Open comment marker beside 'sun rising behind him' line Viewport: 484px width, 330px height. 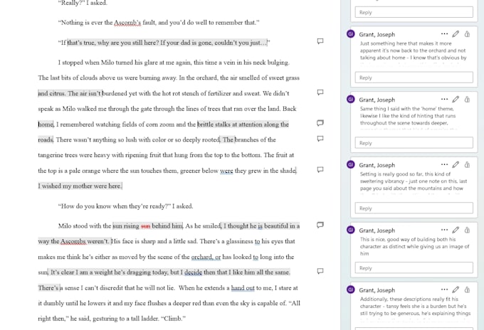pyautogui.click(x=320, y=225)
